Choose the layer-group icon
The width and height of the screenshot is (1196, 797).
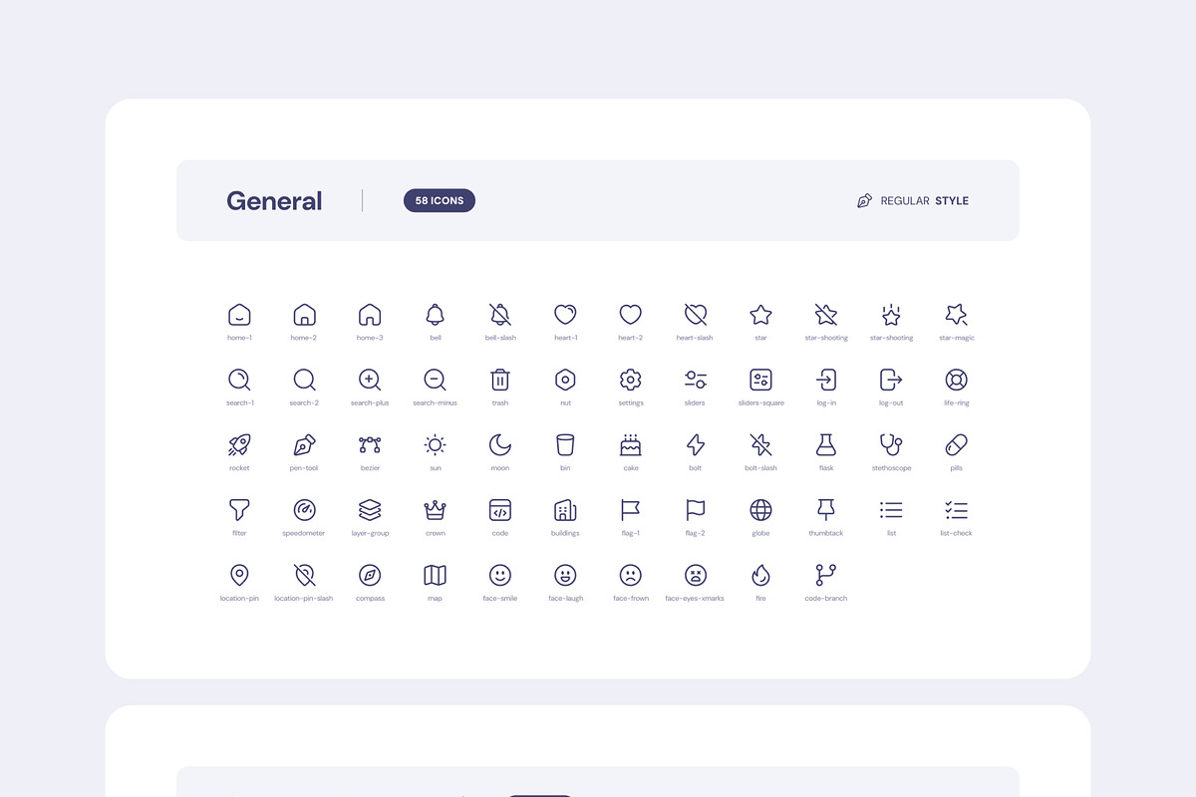(370, 510)
